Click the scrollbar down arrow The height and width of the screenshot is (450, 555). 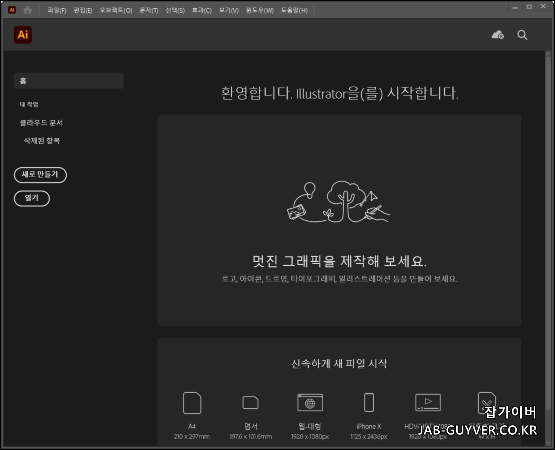548,443
